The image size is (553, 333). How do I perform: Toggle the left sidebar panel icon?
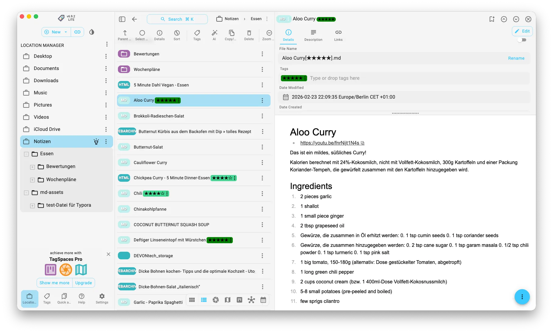122,19
